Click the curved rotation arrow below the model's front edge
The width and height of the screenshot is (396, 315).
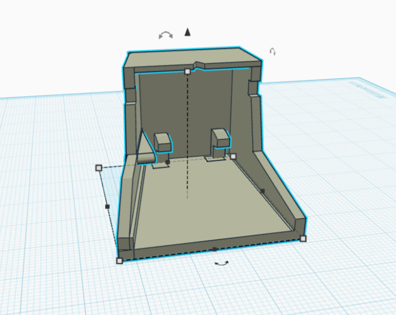pyautogui.click(x=221, y=263)
